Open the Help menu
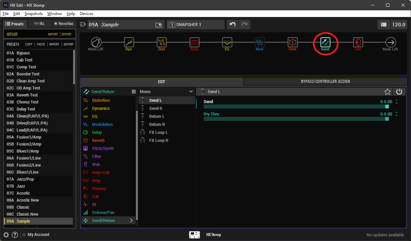411x241 pixels. point(71,14)
